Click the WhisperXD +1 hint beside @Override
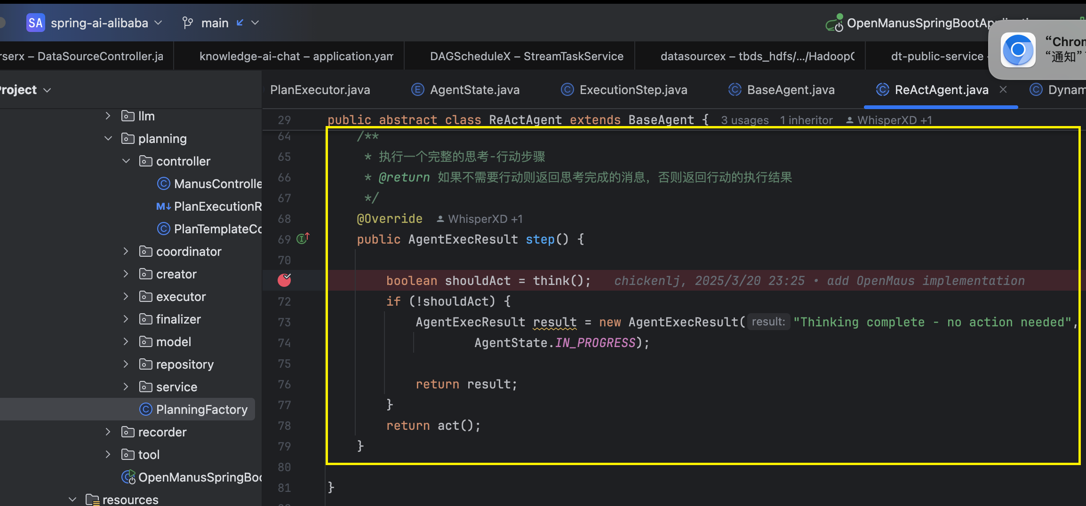 479,219
